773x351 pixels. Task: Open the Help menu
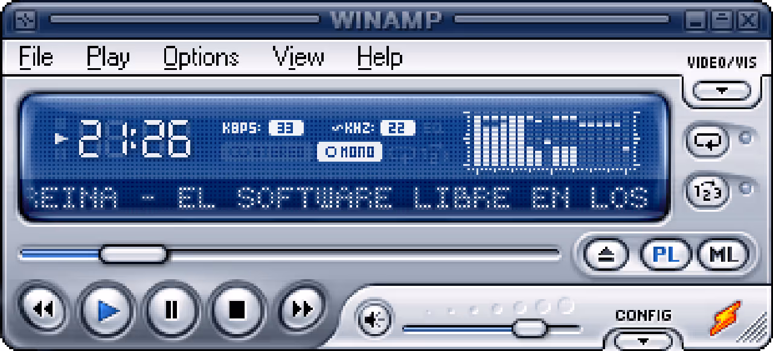coord(379,57)
